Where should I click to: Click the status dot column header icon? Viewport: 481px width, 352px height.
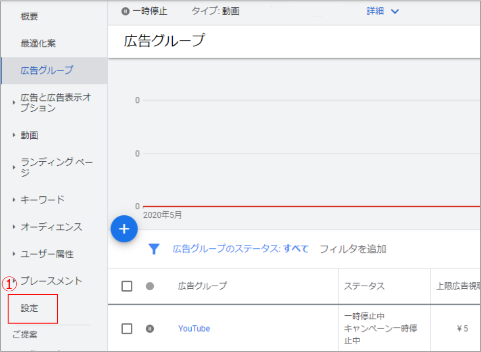(150, 286)
